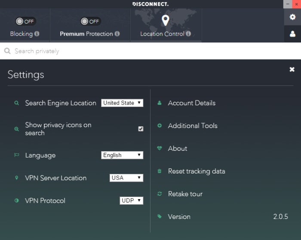
Task: Click the Search Engine Location label
Action: [61, 103]
